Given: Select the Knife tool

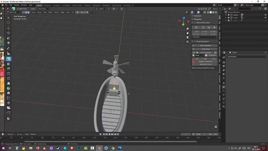Looking at the screenshot, I should point(8,78).
